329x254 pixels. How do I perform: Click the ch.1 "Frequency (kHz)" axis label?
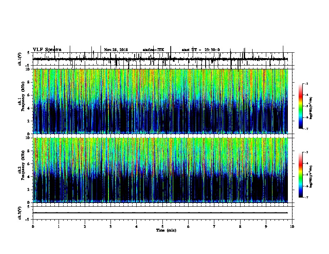click(23, 97)
